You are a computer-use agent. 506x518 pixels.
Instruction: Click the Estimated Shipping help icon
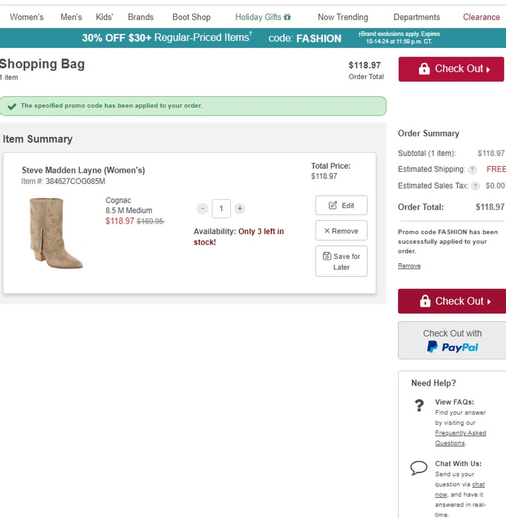pyautogui.click(x=472, y=170)
